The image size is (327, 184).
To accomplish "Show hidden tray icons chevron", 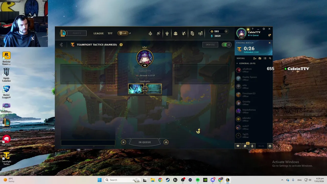I will [282, 180].
